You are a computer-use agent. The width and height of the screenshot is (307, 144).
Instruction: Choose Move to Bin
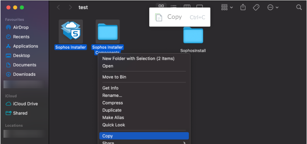pos(114,77)
